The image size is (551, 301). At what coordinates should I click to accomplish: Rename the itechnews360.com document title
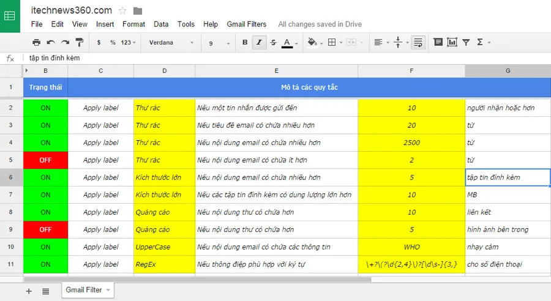click(72, 10)
